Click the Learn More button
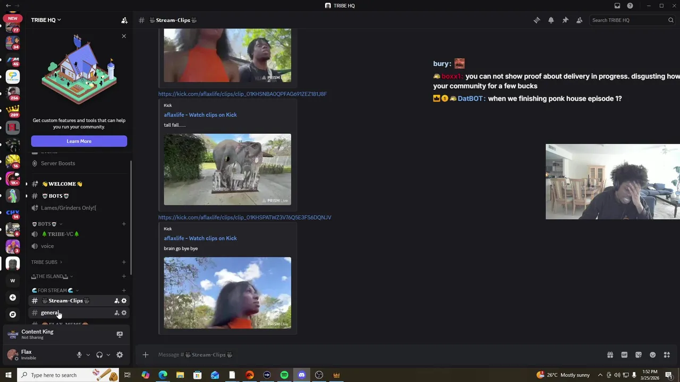This screenshot has height=382, width=680. 79,141
